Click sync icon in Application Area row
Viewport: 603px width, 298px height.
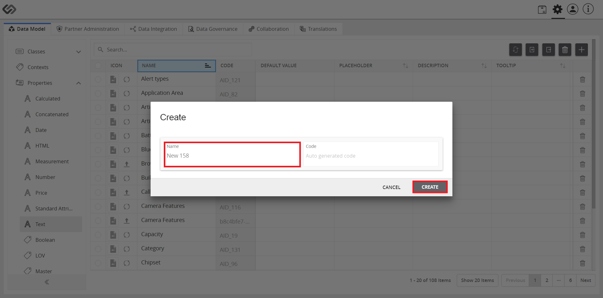coord(127,94)
